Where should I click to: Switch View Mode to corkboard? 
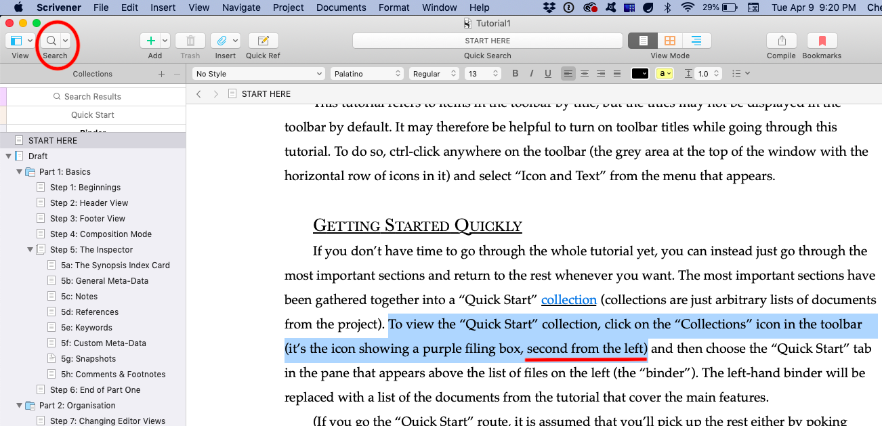(669, 41)
